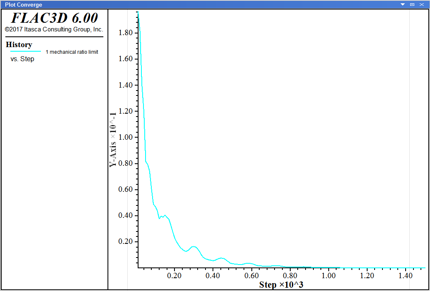The height and width of the screenshot is (291, 430).
Task: Click the 'vs. Step' legend label
Action: click(22, 59)
